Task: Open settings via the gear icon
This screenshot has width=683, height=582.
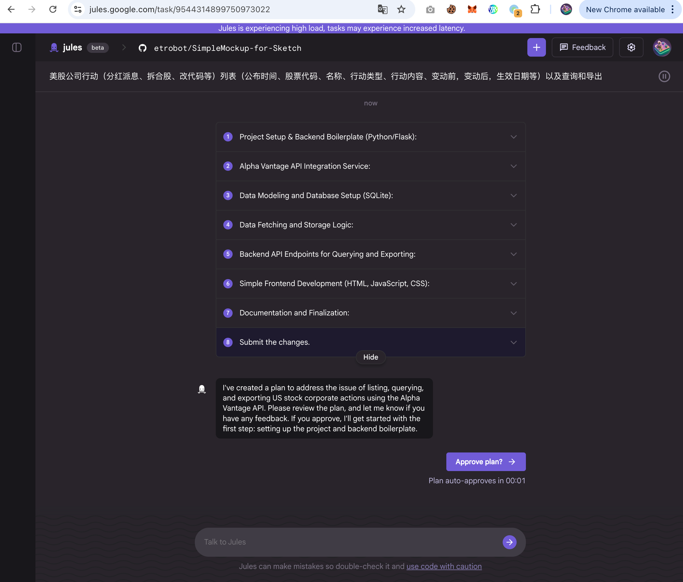Action: pos(631,47)
